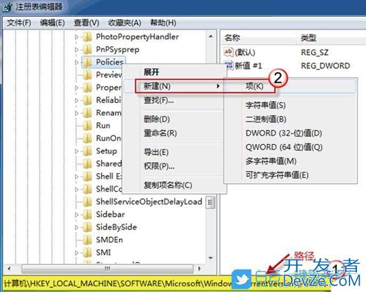Viewport: 366px width, 292px height.
Task: Click the REG_DWORD type cell
Action: pos(326,66)
